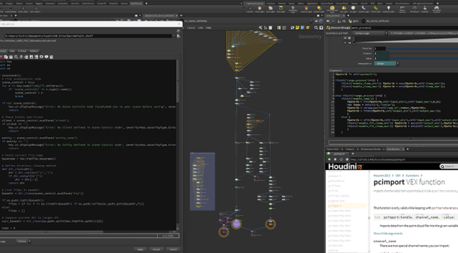Add Gamepad Camera from shelf

436,9
